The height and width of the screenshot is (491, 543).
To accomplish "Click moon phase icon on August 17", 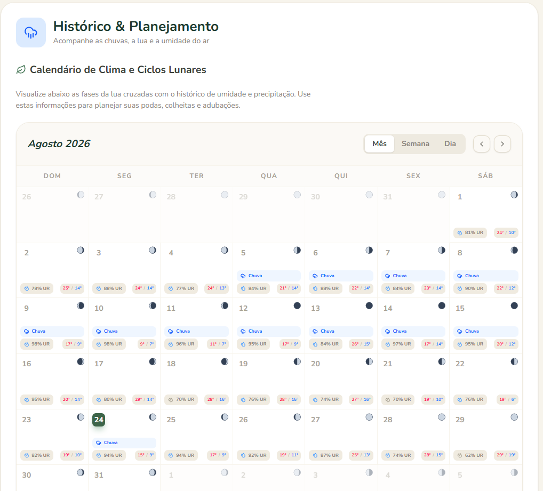I will pyautogui.click(x=153, y=361).
